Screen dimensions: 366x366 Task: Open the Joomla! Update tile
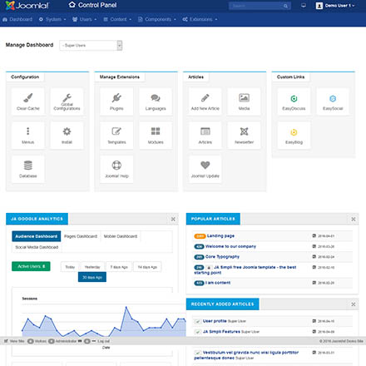point(205,169)
